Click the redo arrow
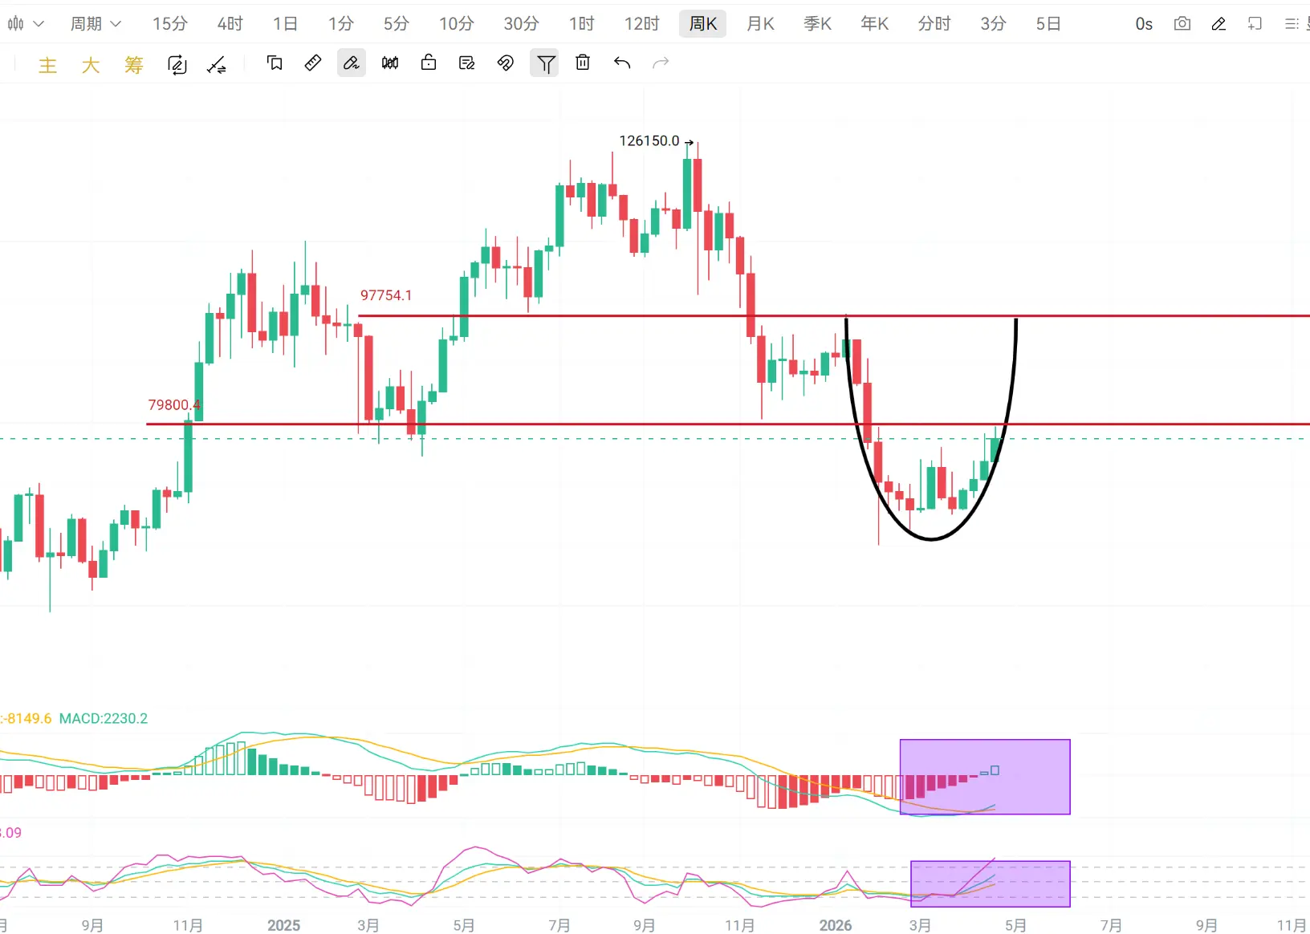Image resolution: width=1310 pixels, height=934 pixels. tap(661, 63)
